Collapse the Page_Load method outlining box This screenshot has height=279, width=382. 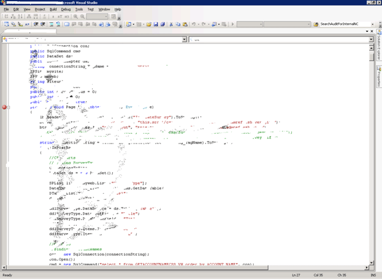9,107
